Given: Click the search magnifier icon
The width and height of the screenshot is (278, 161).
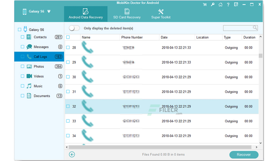Looking at the screenshot, I should point(255,28).
